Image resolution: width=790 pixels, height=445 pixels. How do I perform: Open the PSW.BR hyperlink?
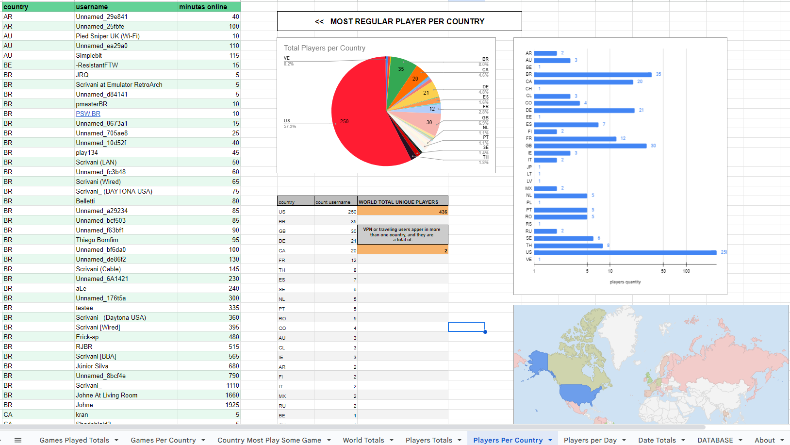[88, 114]
